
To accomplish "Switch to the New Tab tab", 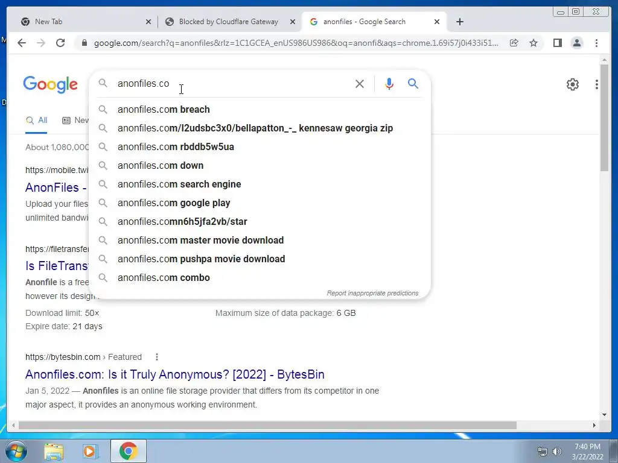I will 83,22.
